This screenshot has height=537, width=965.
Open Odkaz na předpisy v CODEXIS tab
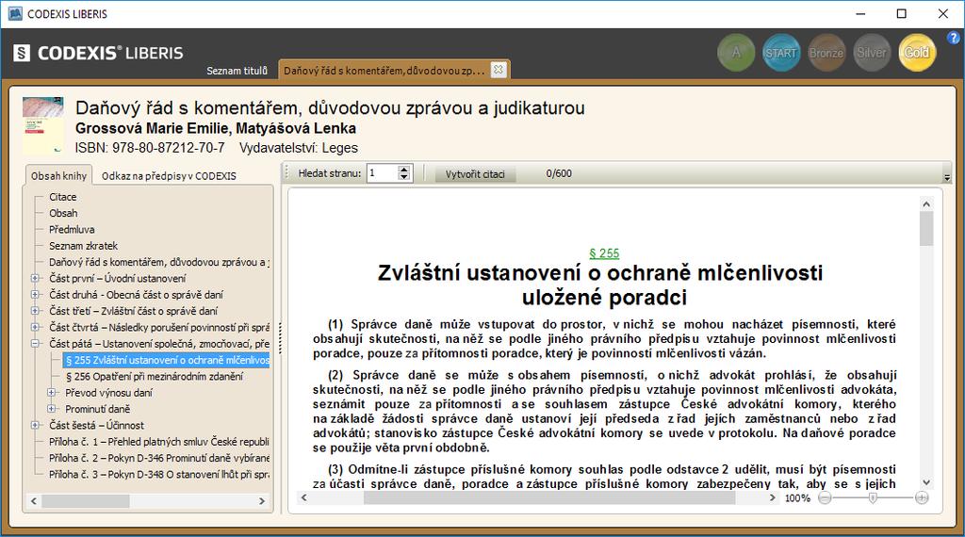pyautogui.click(x=169, y=176)
